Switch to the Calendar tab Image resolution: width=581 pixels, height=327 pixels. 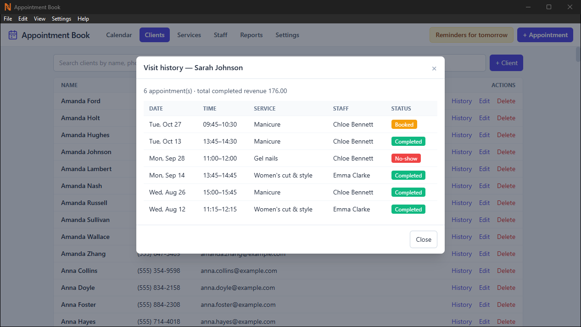pos(119,35)
